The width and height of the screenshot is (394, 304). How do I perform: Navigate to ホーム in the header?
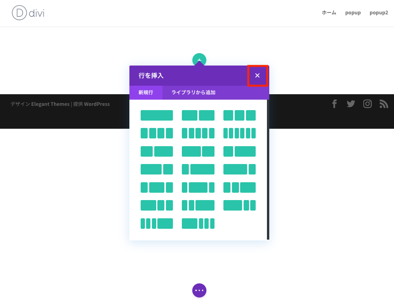pos(329,12)
